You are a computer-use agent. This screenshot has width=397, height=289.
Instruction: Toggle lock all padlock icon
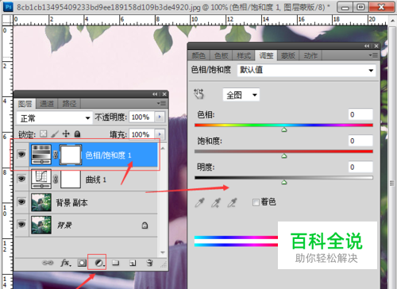(x=77, y=134)
